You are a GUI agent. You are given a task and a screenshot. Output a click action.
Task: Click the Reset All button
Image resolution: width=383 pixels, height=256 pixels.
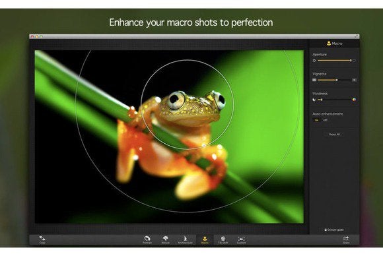[x=334, y=135]
